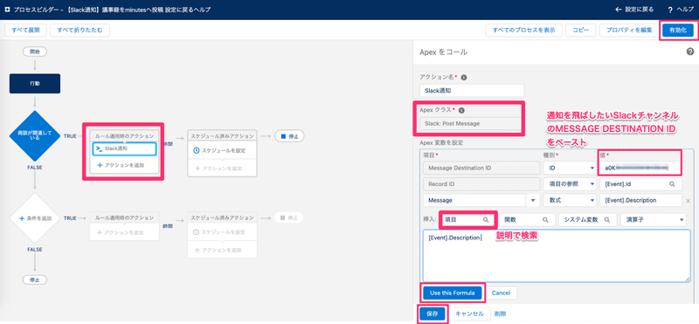
Task: Click すべて展開 button
Action: coord(26,31)
